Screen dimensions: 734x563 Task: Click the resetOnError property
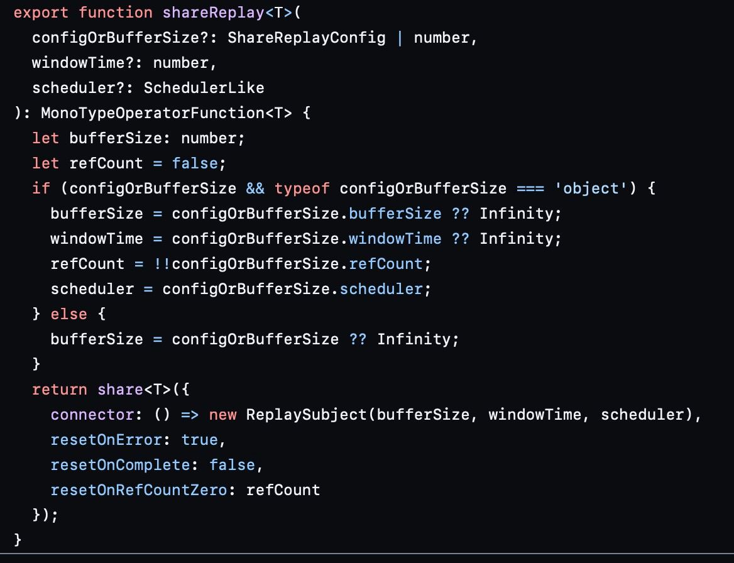coord(107,440)
